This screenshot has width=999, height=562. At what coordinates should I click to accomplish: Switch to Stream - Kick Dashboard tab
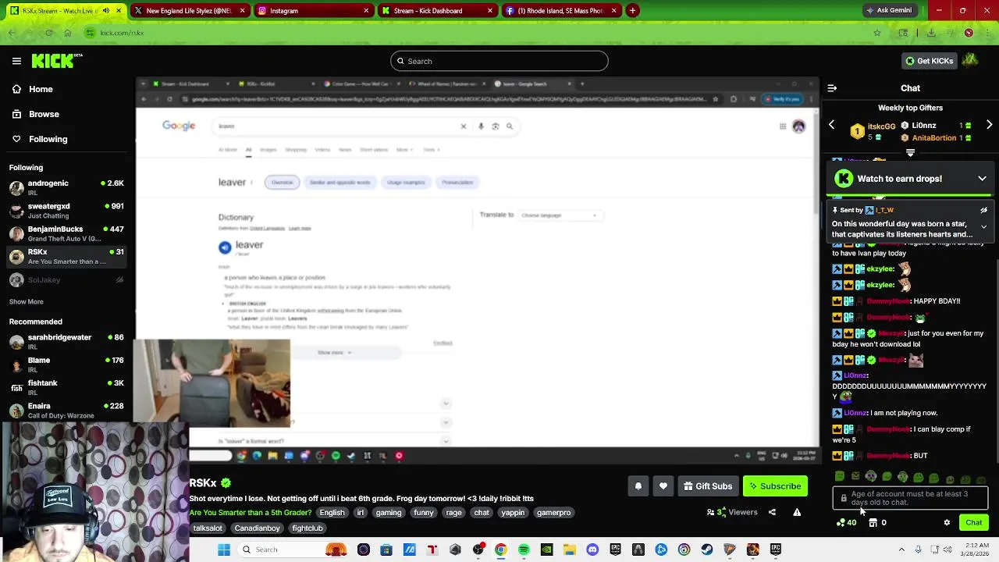click(436, 11)
